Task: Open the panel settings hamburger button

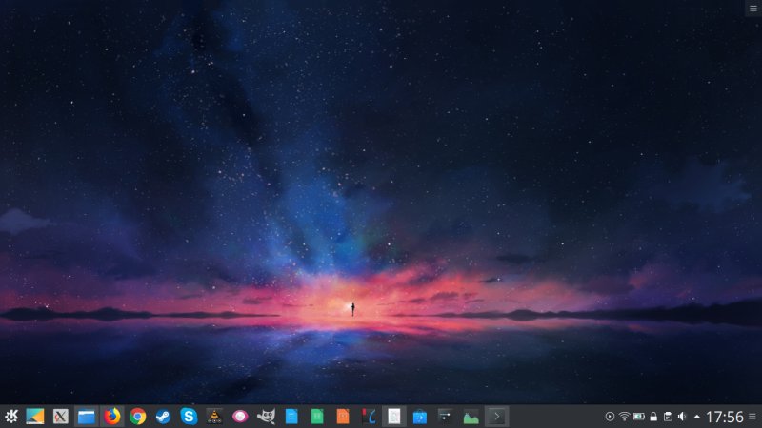Action: [752, 417]
